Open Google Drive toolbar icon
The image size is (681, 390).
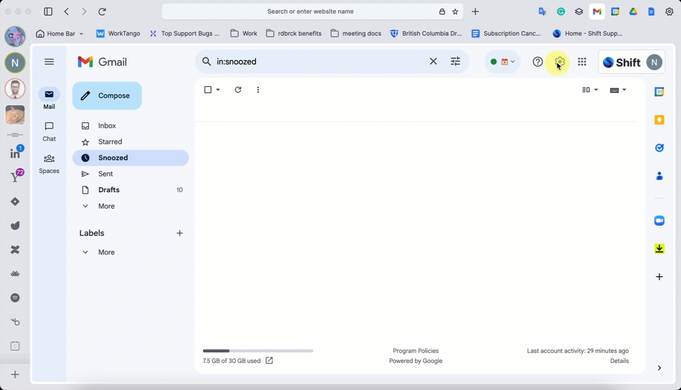tap(633, 12)
